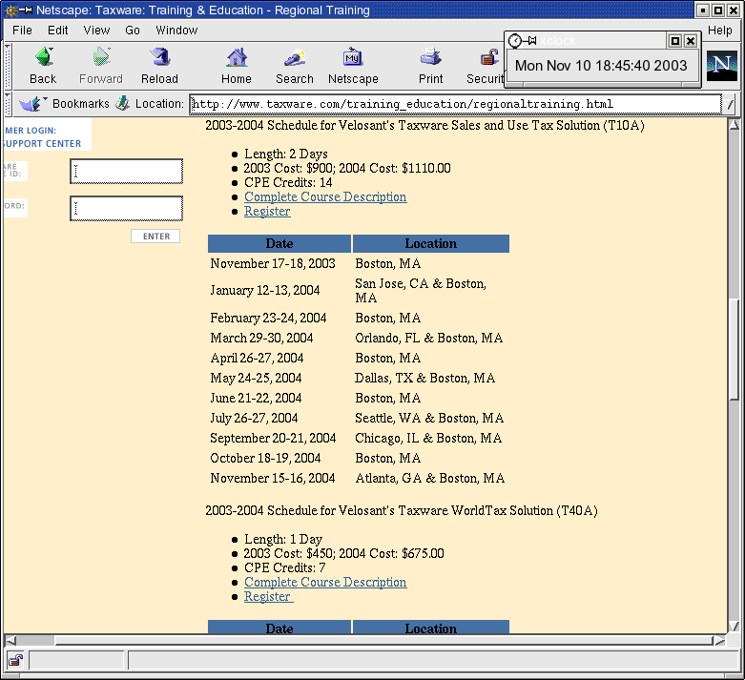This screenshot has width=745, height=680.
Task: Click the xclock window clock icon
Action: 515,41
